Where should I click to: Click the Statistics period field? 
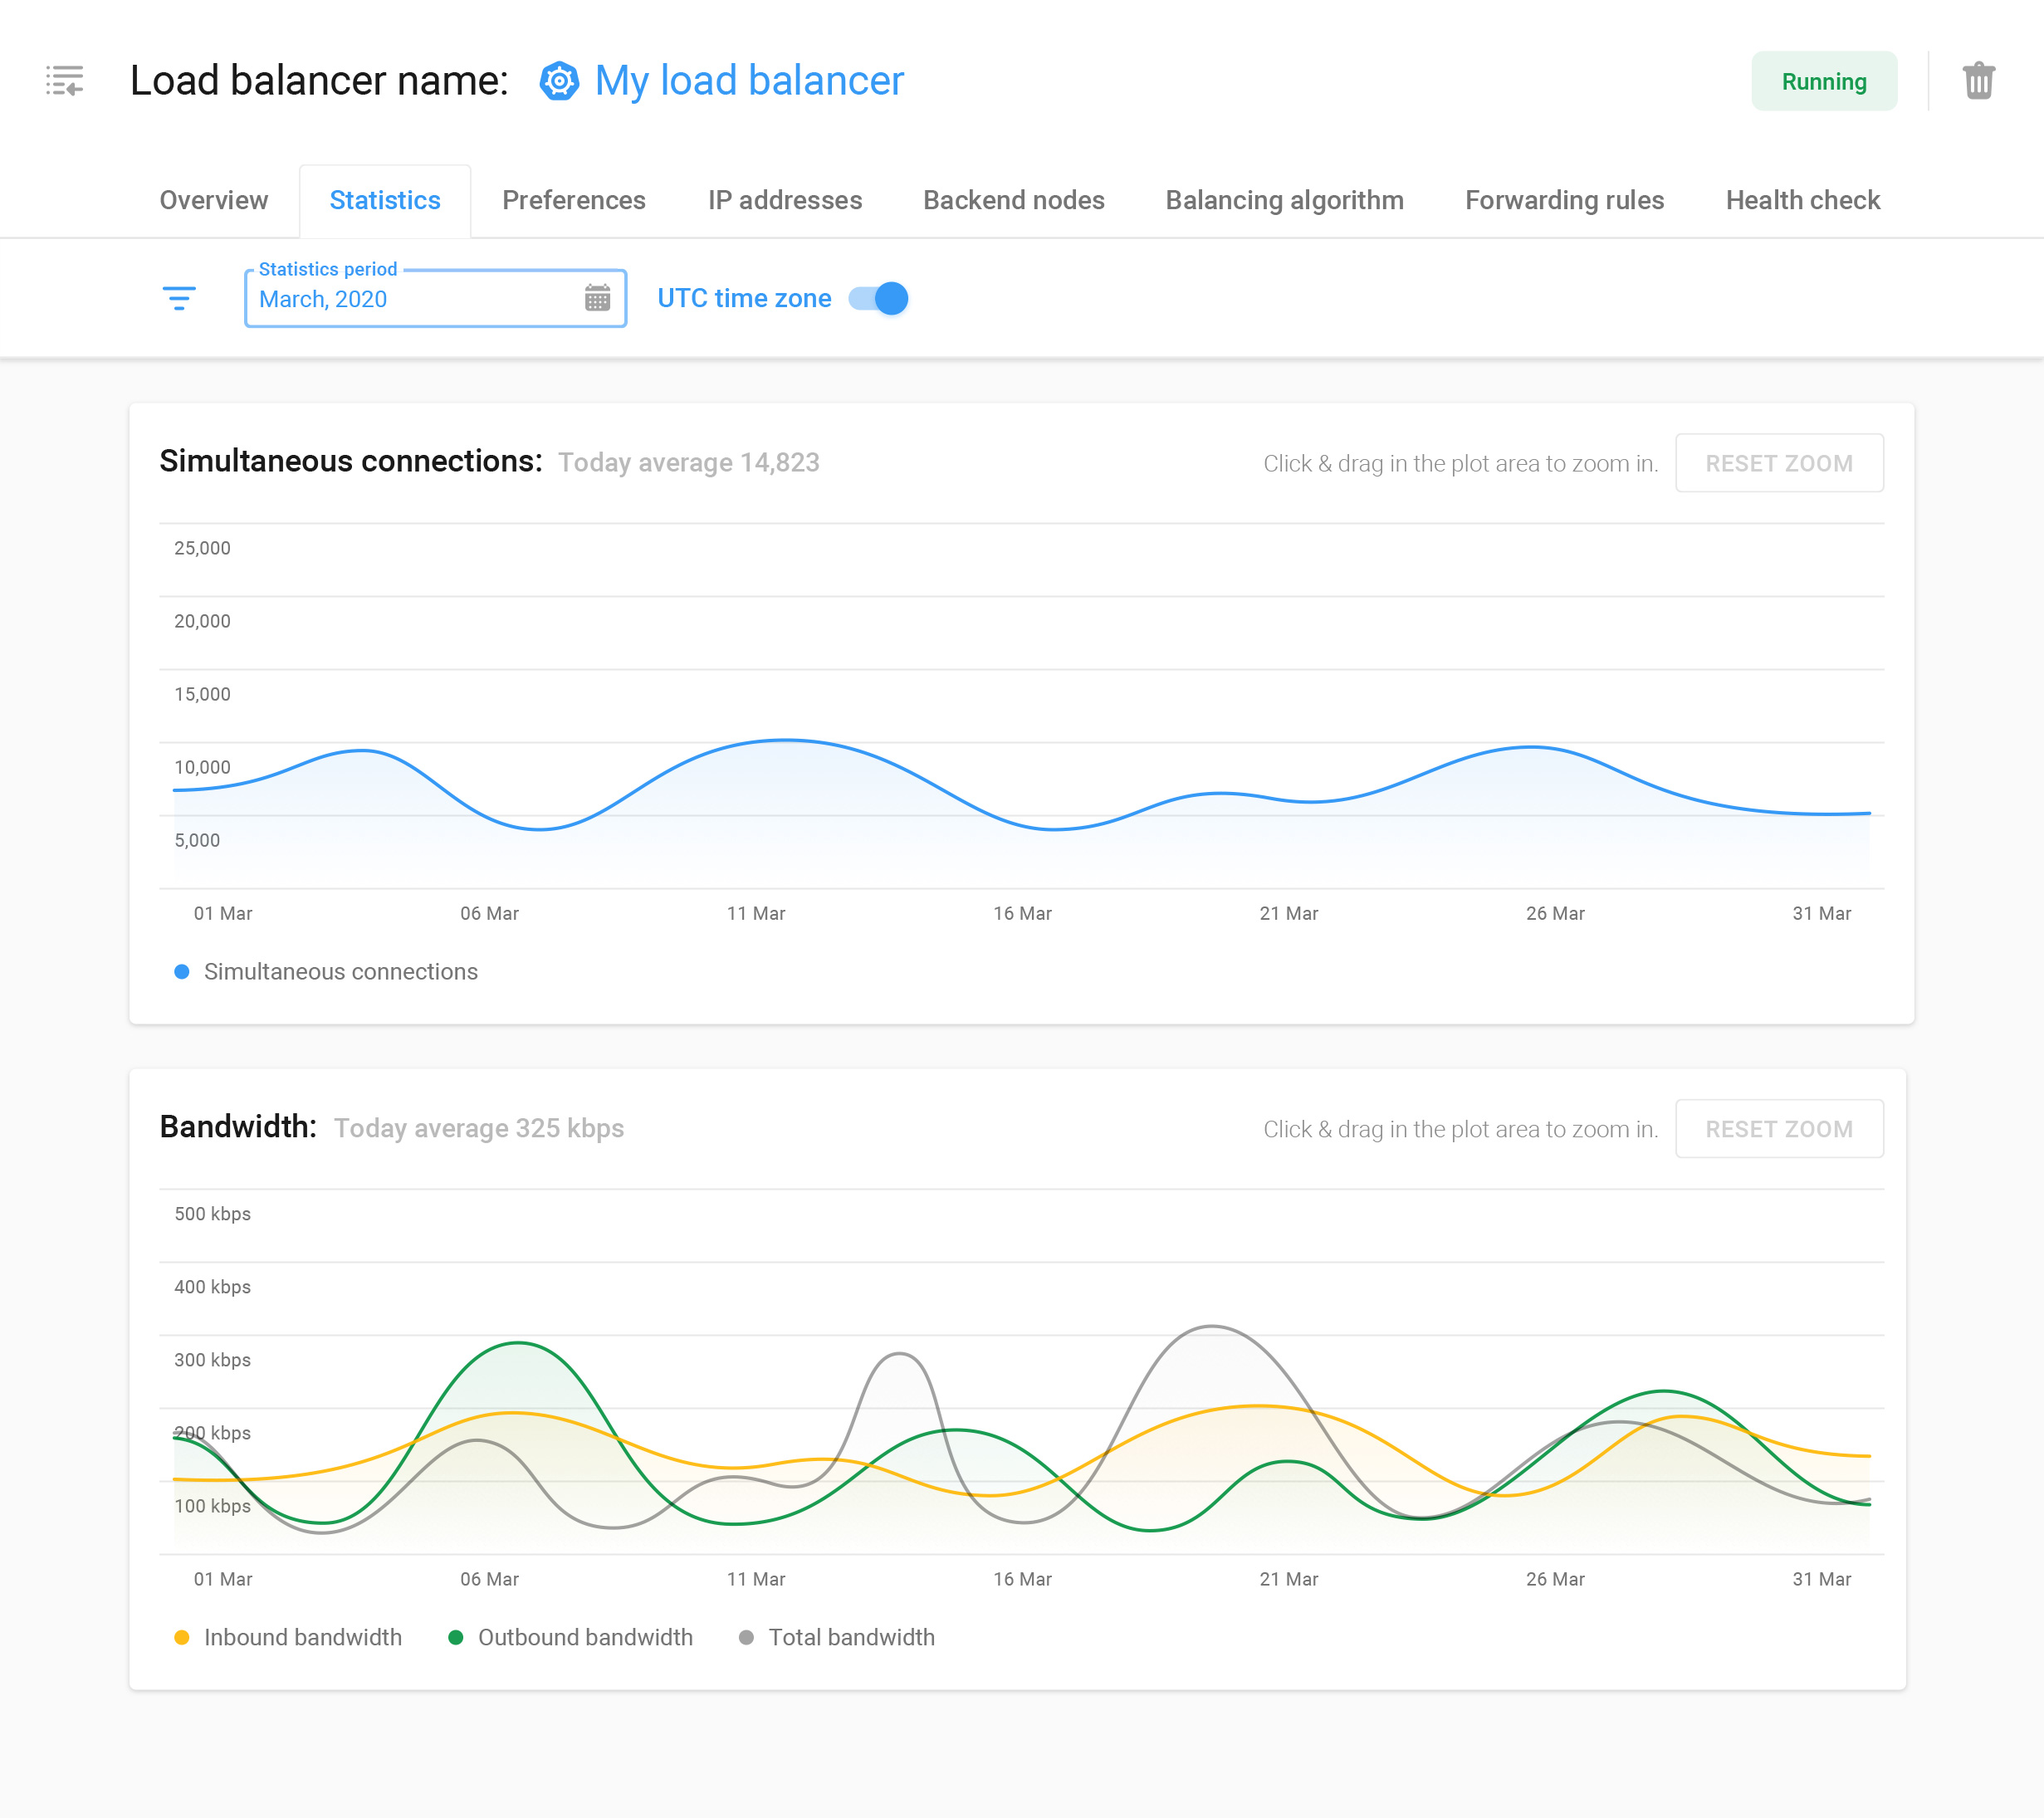pos(435,298)
